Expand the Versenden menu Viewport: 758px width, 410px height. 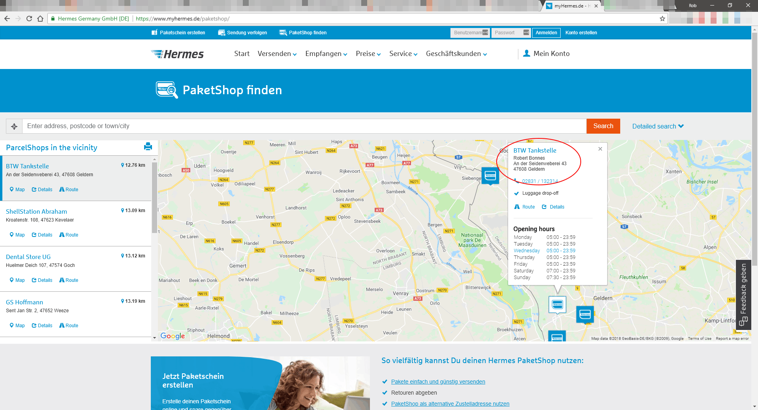(x=277, y=54)
